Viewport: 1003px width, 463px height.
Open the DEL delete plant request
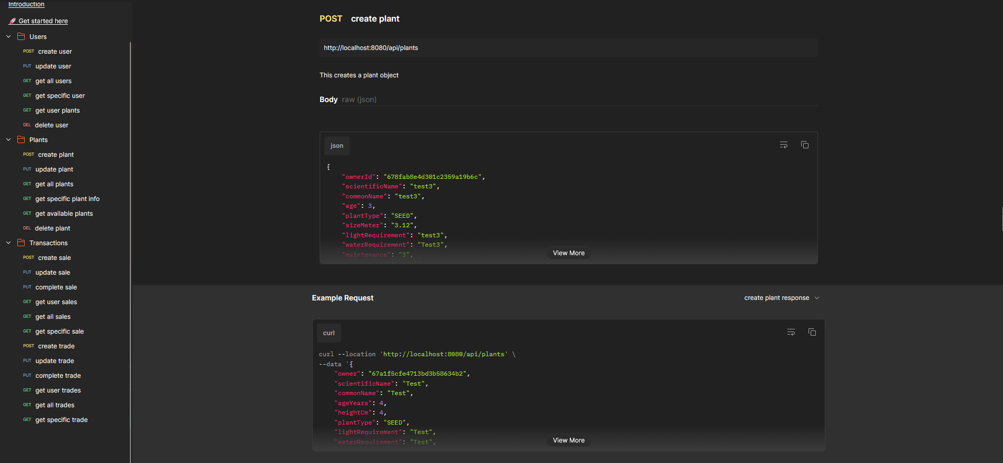(52, 228)
